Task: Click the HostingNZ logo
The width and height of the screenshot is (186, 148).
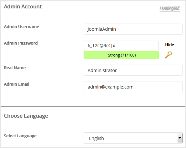Action: [170, 9]
